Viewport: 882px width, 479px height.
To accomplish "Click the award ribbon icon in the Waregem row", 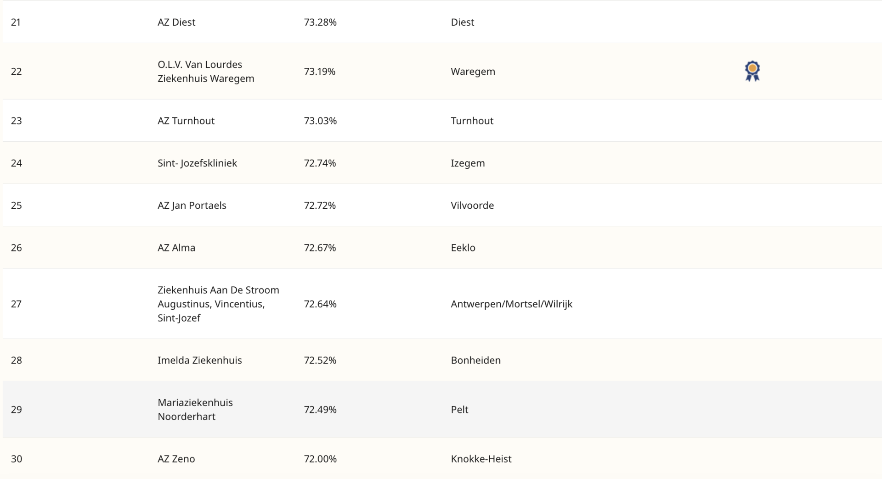I will point(752,71).
